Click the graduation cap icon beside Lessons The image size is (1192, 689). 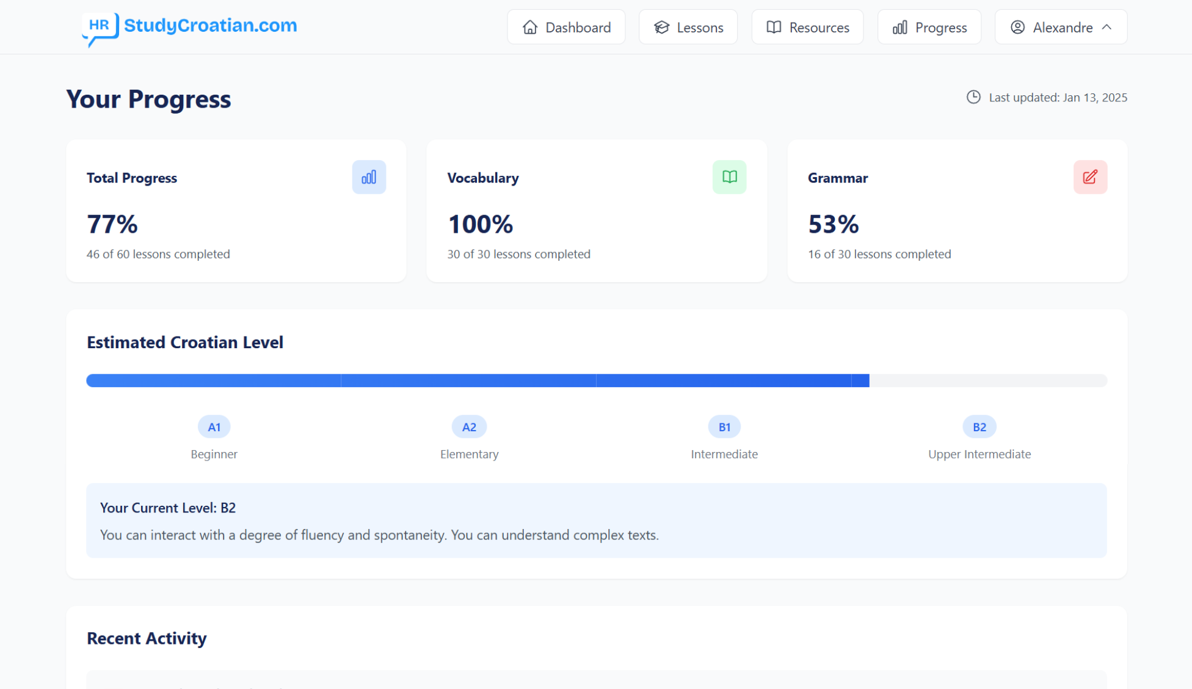pos(661,27)
